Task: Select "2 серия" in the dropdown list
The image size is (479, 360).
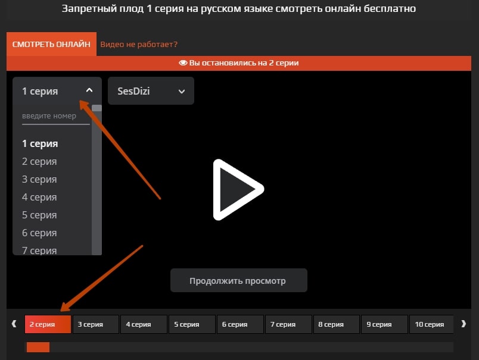Action: coord(39,161)
